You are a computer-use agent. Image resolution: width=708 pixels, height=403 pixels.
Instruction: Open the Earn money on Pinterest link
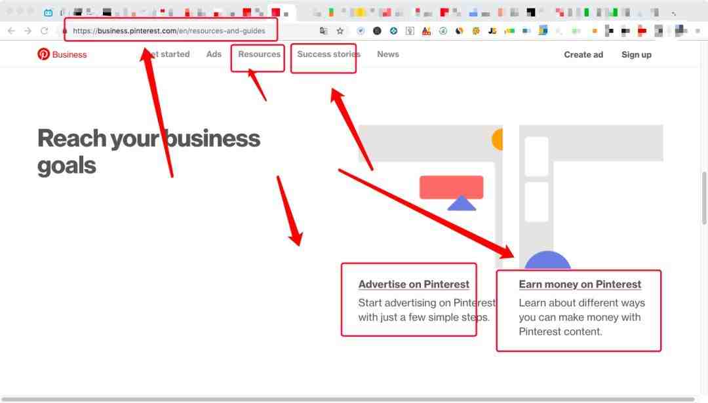point(580,284)
